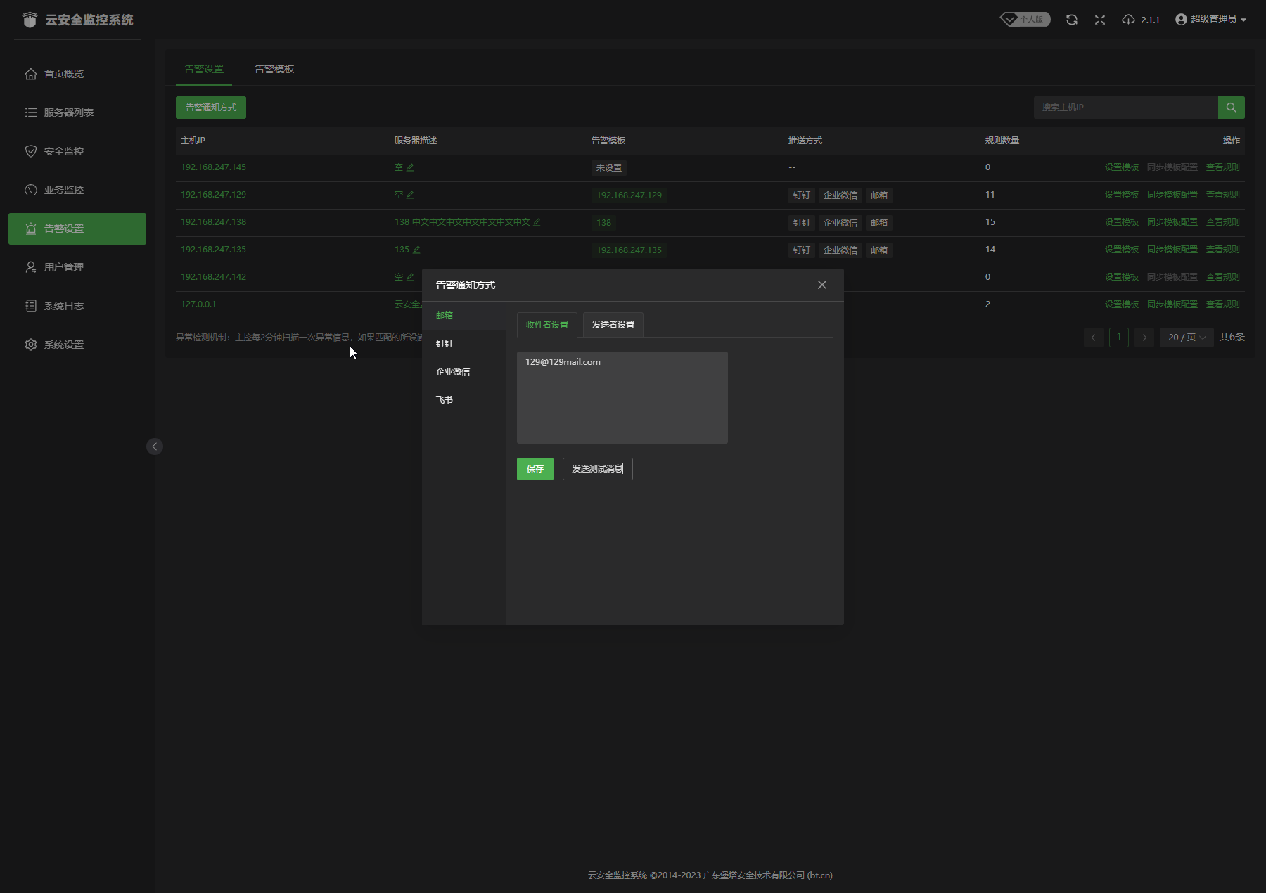
Task: Click the green 保存 button
Action: pyautogui.click(x=535, y=469)
